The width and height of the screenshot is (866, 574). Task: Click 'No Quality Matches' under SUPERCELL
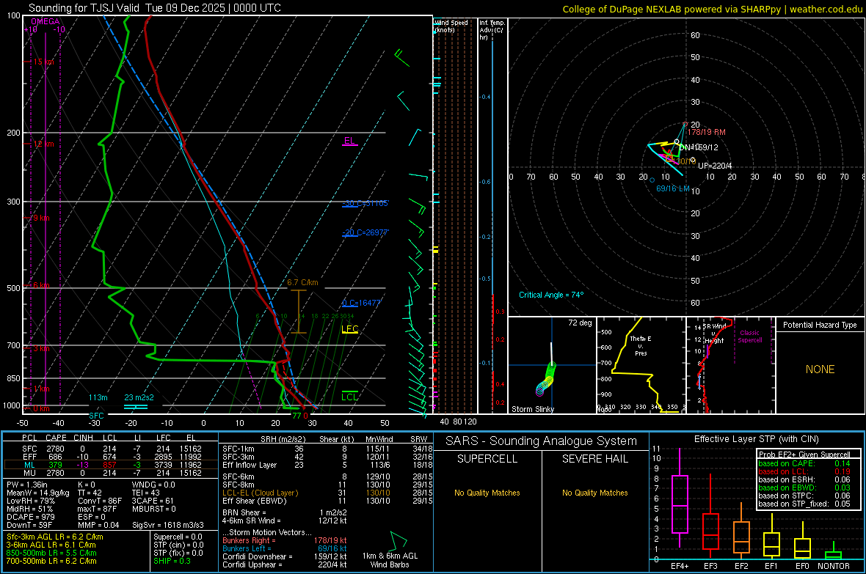[x=487, y=493]
